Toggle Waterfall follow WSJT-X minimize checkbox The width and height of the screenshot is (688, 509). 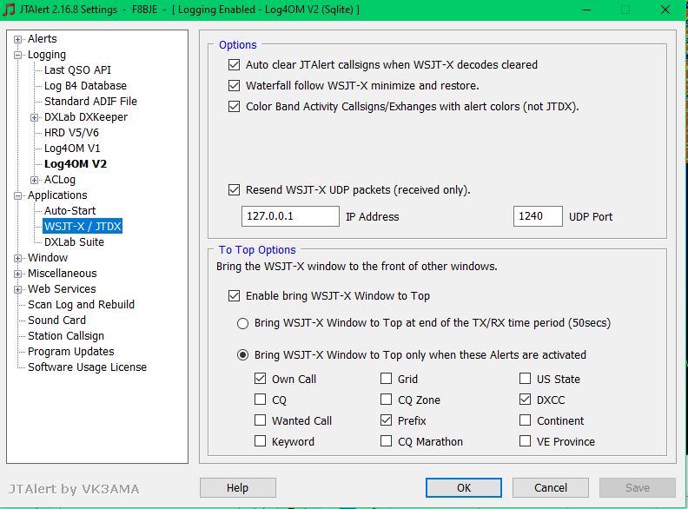tap(235, 86)
